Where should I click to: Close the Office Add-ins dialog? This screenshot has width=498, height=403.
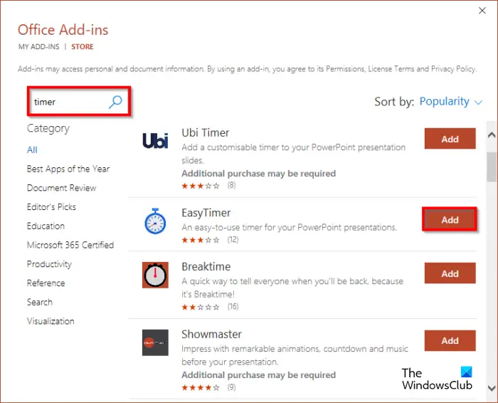coord(482,11)
